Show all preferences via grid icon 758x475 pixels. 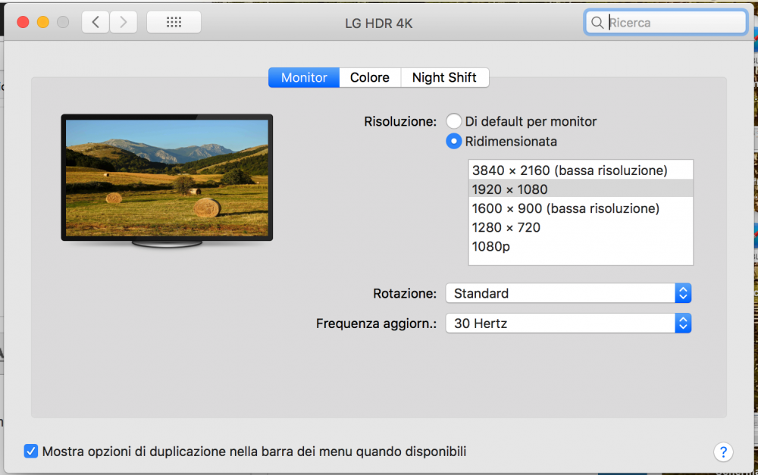point(174,22)
